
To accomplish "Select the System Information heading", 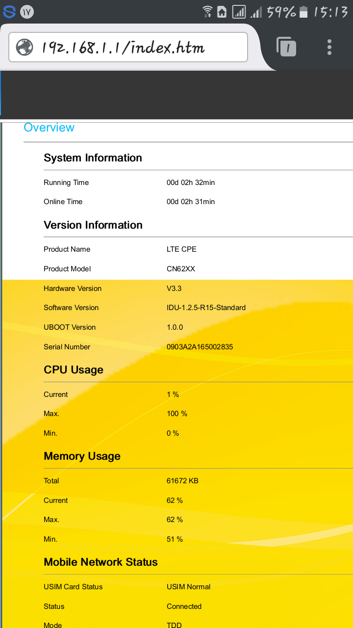I will point(93,158).
